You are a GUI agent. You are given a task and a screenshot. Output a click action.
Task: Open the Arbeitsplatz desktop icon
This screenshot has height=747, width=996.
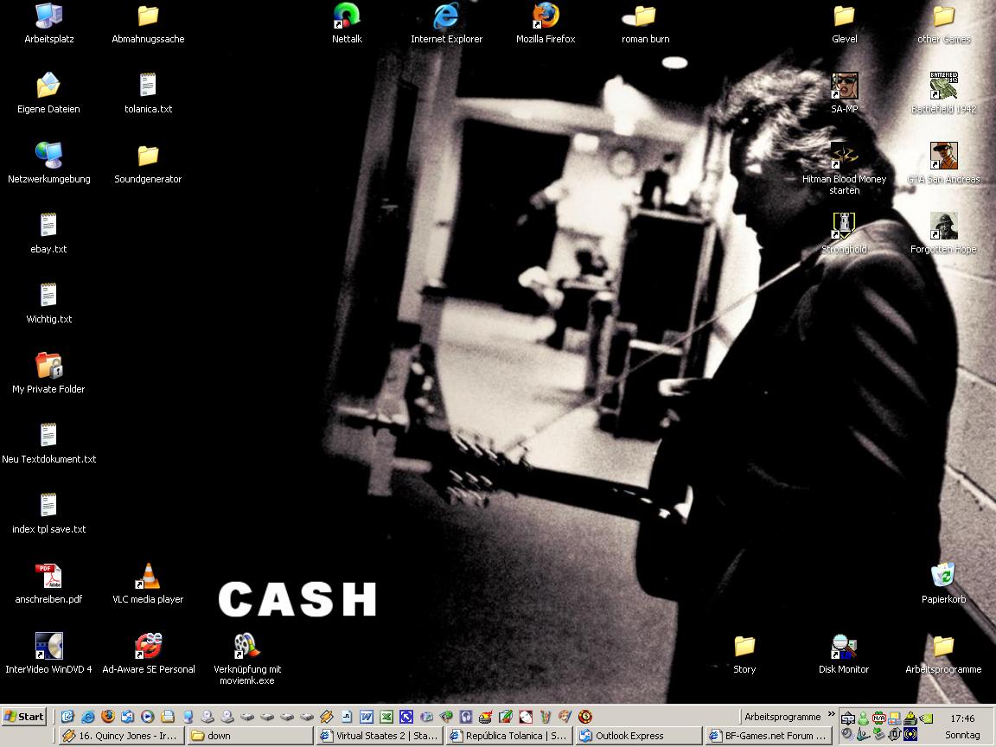click(49, 23)
